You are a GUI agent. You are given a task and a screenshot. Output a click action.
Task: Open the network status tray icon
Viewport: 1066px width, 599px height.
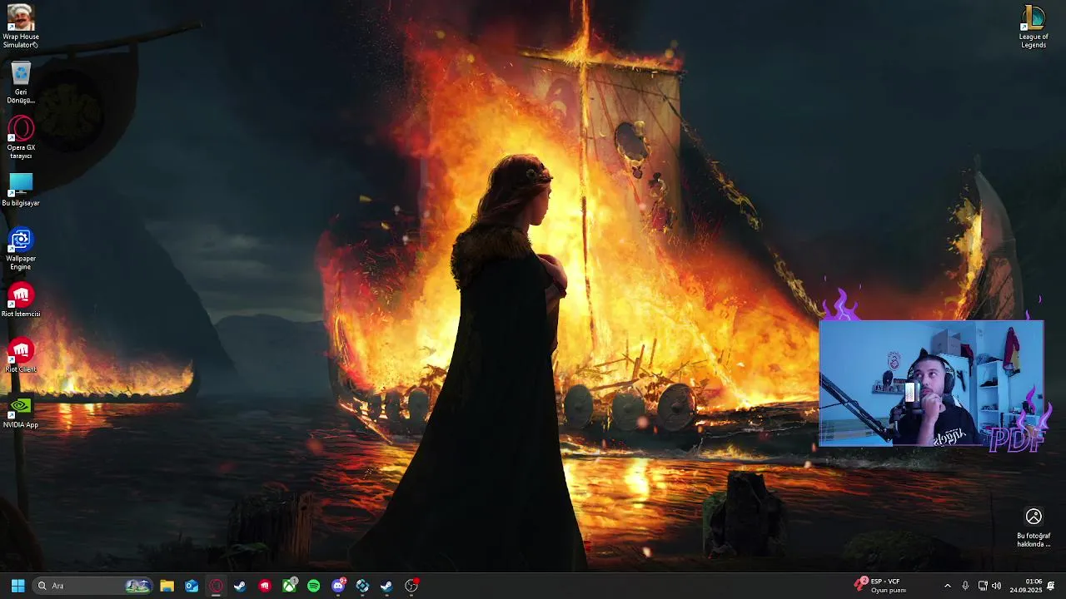click(x=983, y=586)
